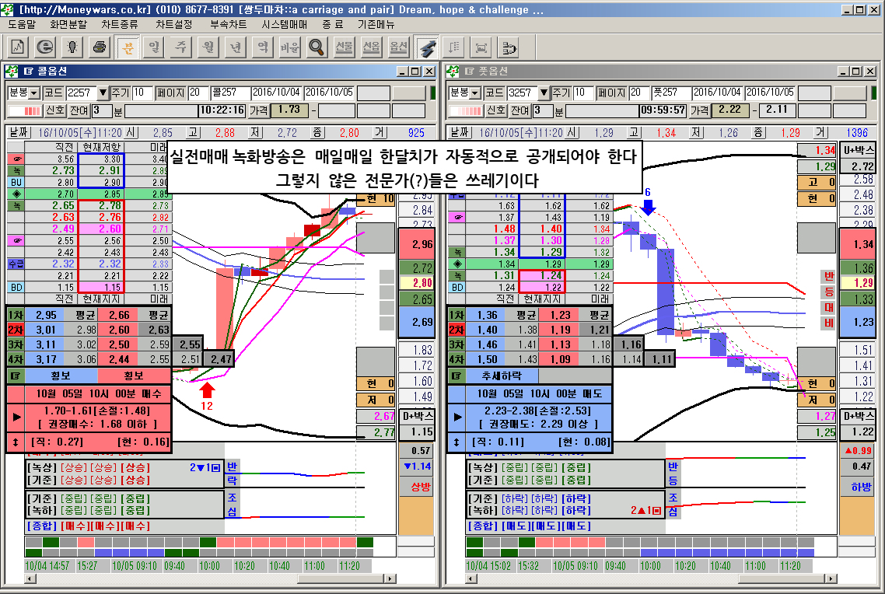Toggle the 2▲1 indicator in 풋옵션 panel

[645, 511]
